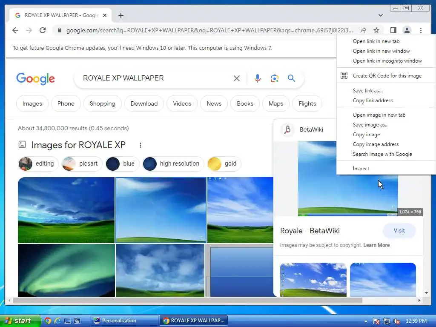Apply the high resolution image chip
Image resolution: width=436 pixels, height=327 pixels.
coord(173,163)
